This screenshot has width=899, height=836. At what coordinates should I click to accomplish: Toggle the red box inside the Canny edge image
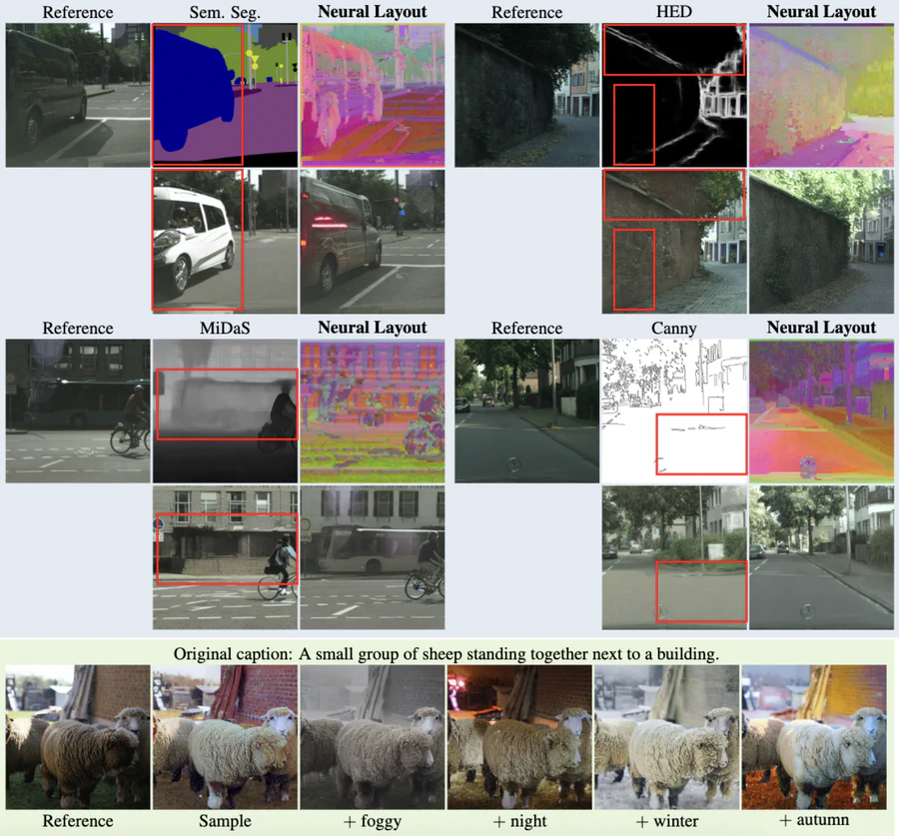tap(699, 442)
